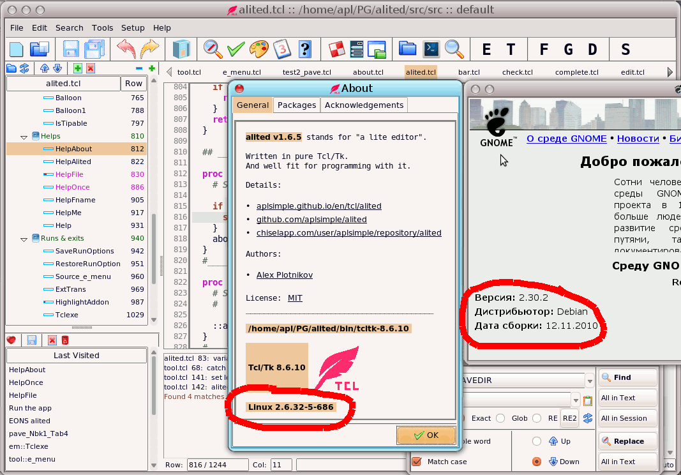Viewport: 681px width, 475px height.
Task: Open the File menu
Action: [17, 28]
